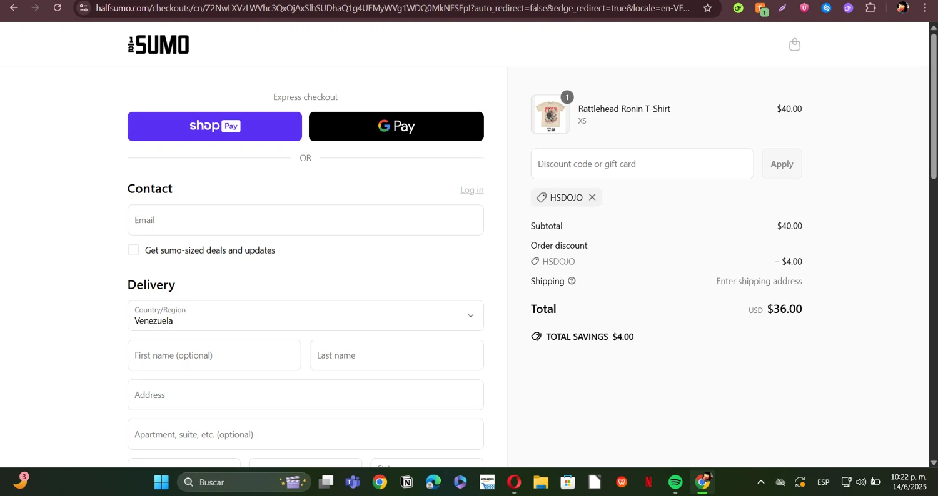Open the orange extension with badge 1
The height and width of the screenshot is (496, 938).
click(x=761, y=9)
